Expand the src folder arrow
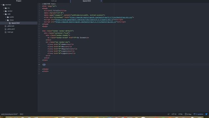This screenshot has width=209, height=118. coord(4,8)
